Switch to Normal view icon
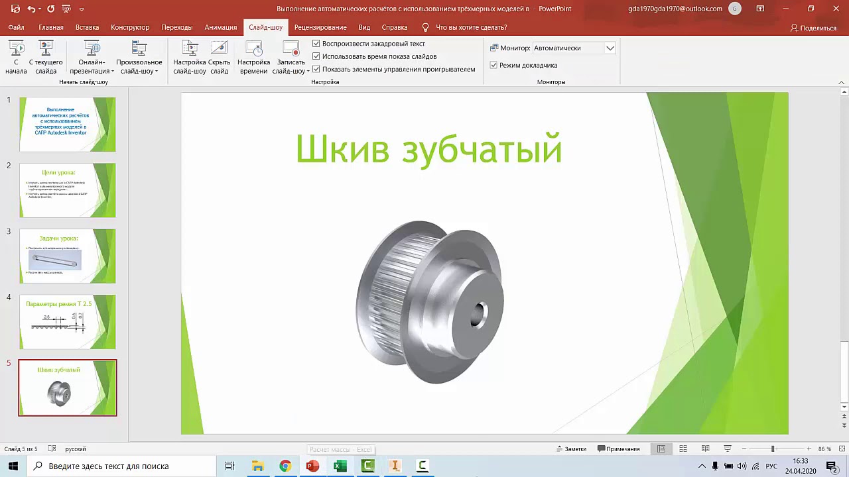849x477 pixels. pyautogui.click(x=661, y=449)
